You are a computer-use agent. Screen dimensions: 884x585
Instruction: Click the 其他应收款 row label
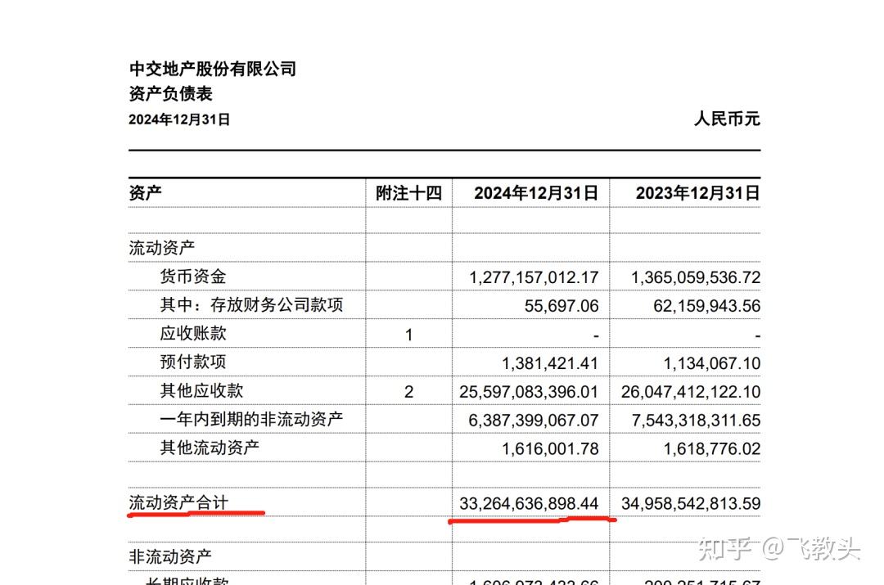point(201,390)
